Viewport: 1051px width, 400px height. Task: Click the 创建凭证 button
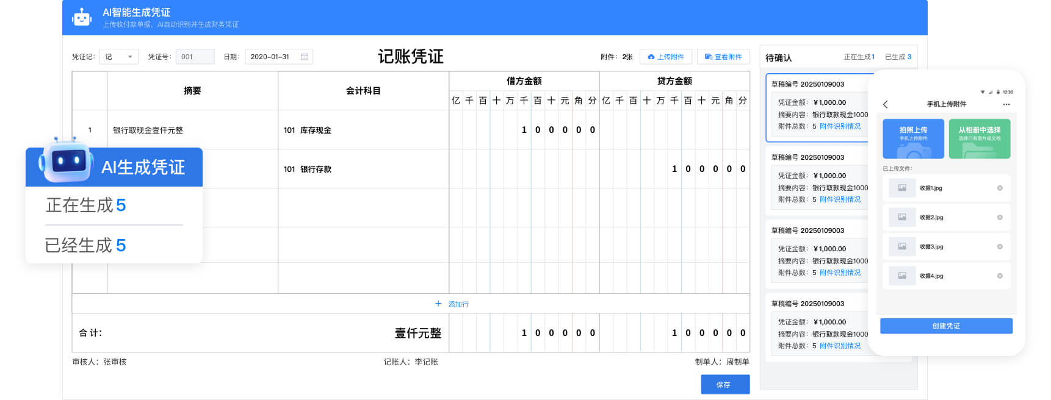(946, 326)
